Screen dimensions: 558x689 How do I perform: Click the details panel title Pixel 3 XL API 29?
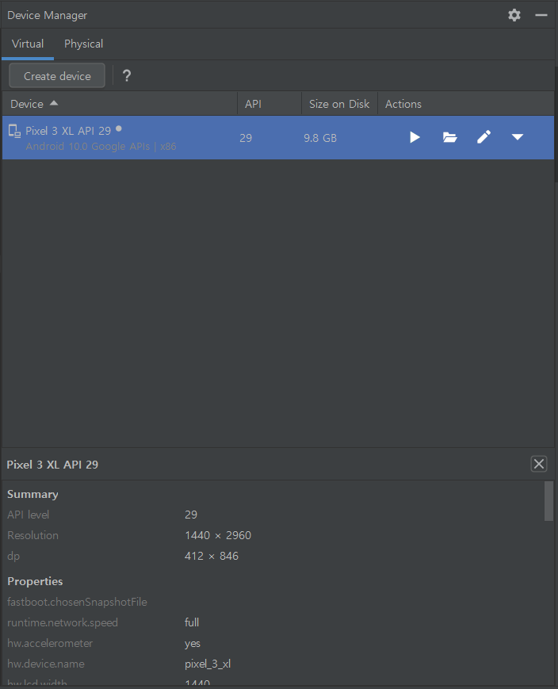[52, 465]
